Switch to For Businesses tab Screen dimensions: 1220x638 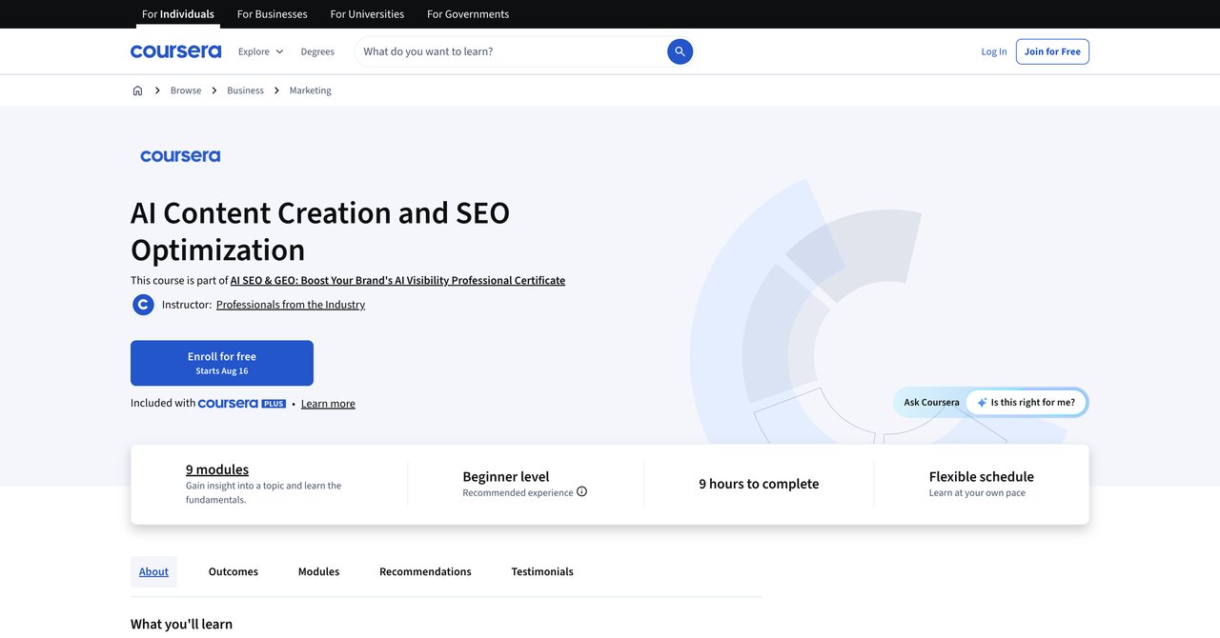pos(272,14)
